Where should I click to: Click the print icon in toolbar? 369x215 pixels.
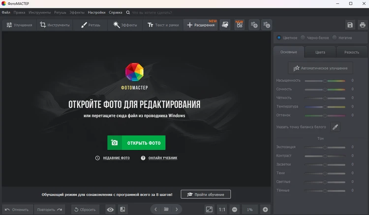coord(362,25)
